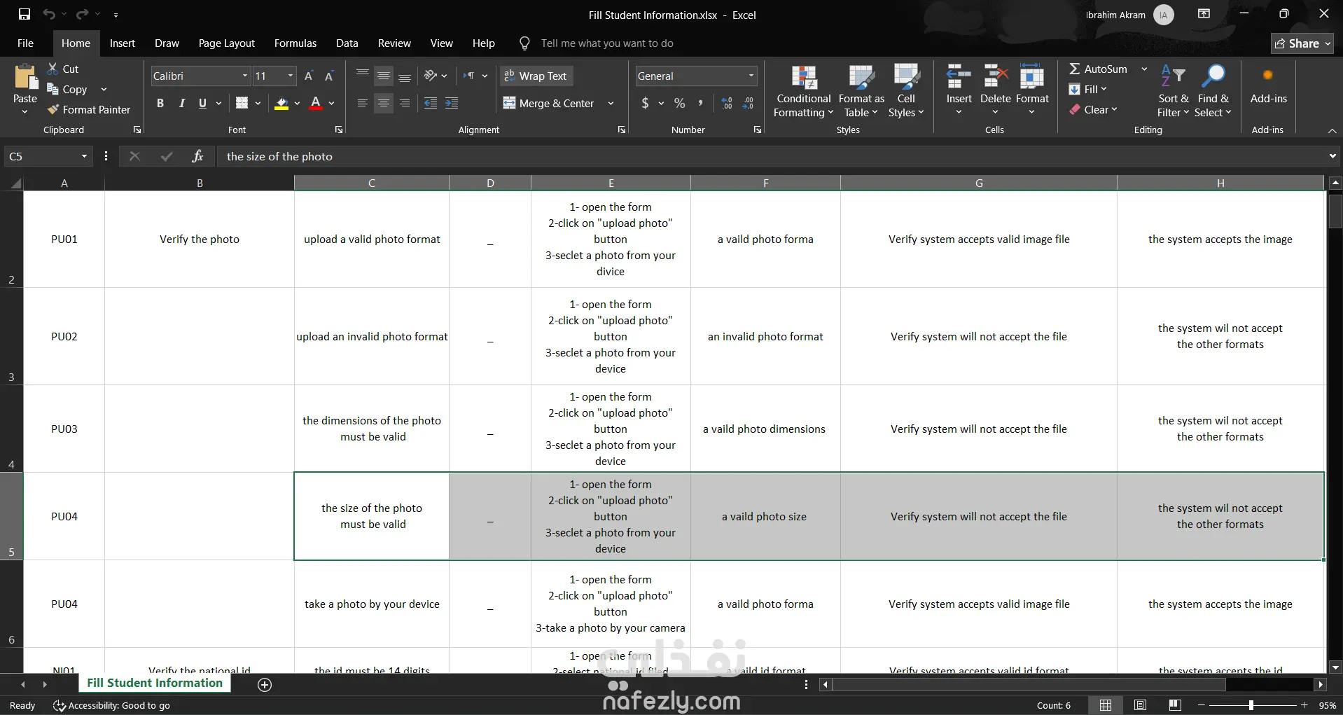Apply the Borders icon
Screen dimensions: 1343x715
point(242,103)
